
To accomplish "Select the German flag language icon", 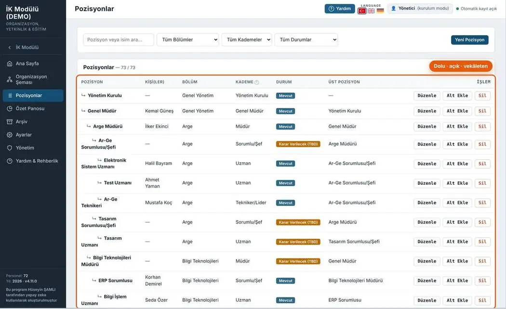I will click(x=380, y=11).
